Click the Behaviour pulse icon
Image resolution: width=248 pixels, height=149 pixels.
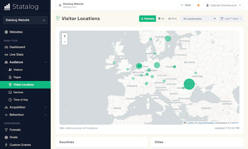[x=6, y=115]
